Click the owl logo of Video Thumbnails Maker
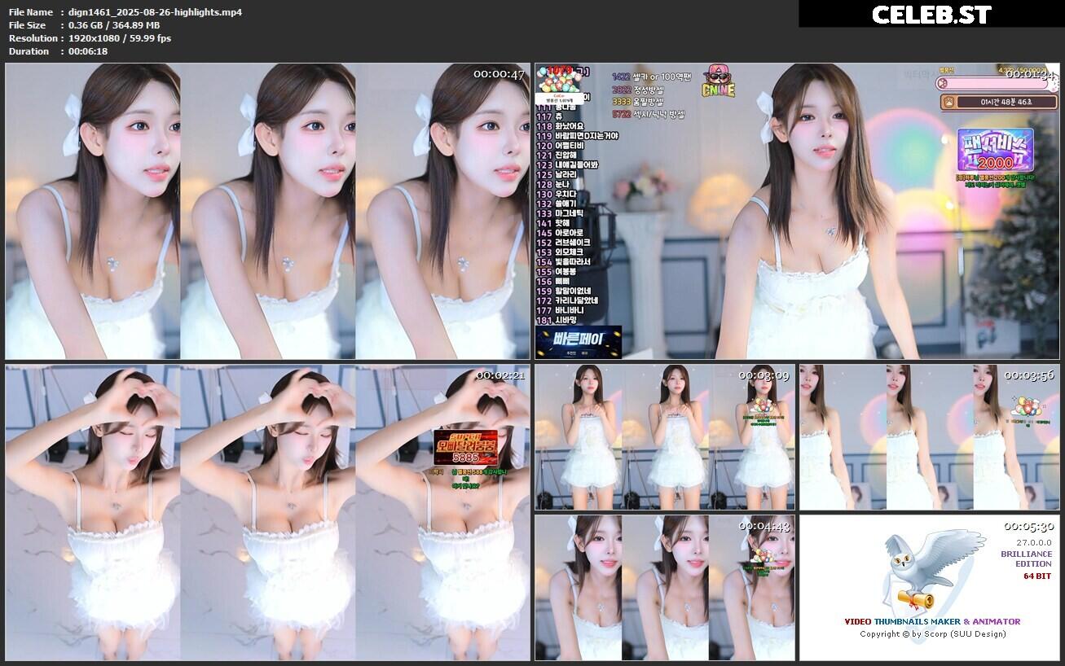Image resolution: width=1065 pixels, height=666 pixels. pos(929,570)
